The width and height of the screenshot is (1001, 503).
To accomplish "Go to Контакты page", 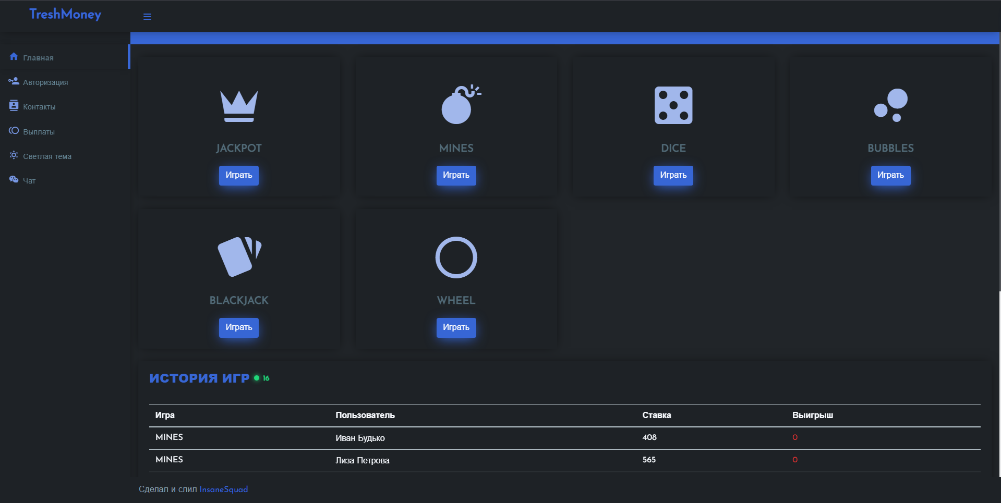I will point(39,107).
